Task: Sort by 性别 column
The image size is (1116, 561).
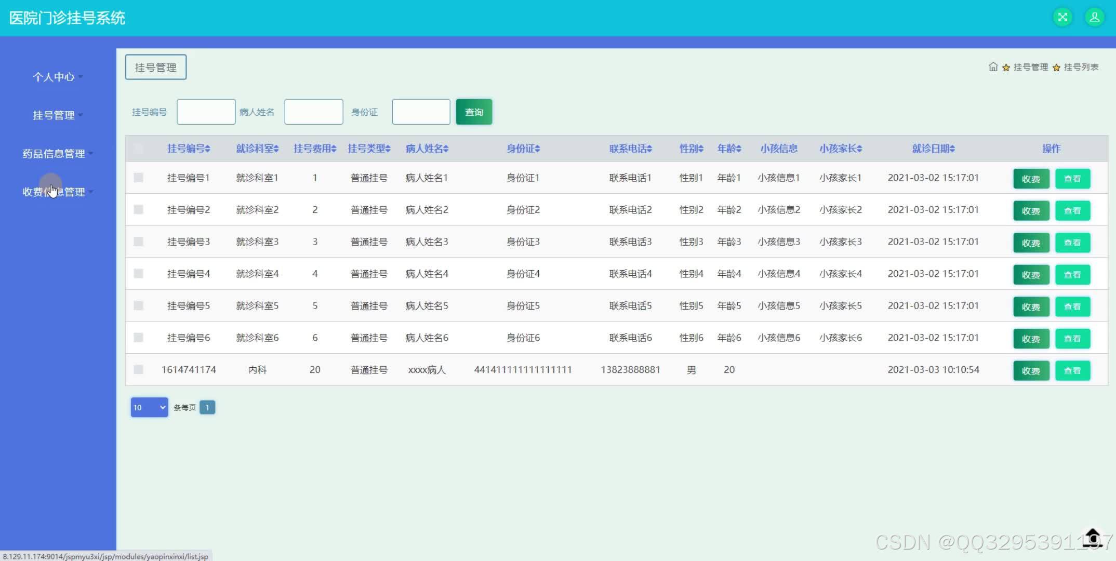Action: coord(691,149)
